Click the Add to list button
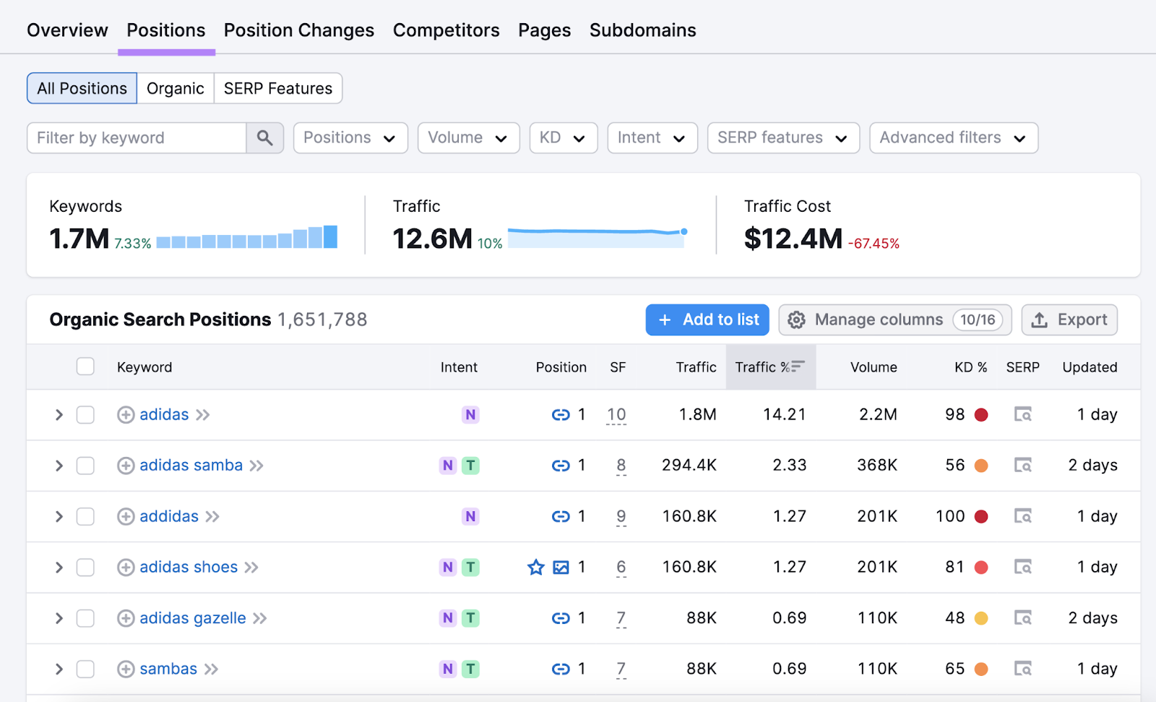 [707, 320]
